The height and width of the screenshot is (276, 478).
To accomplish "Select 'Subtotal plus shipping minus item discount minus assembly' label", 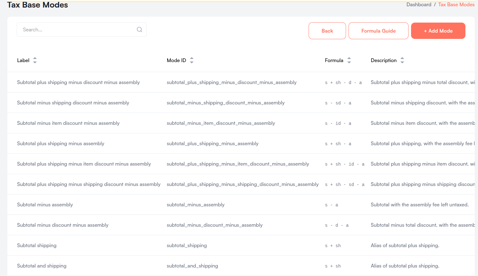I will (x=84, y=164).
